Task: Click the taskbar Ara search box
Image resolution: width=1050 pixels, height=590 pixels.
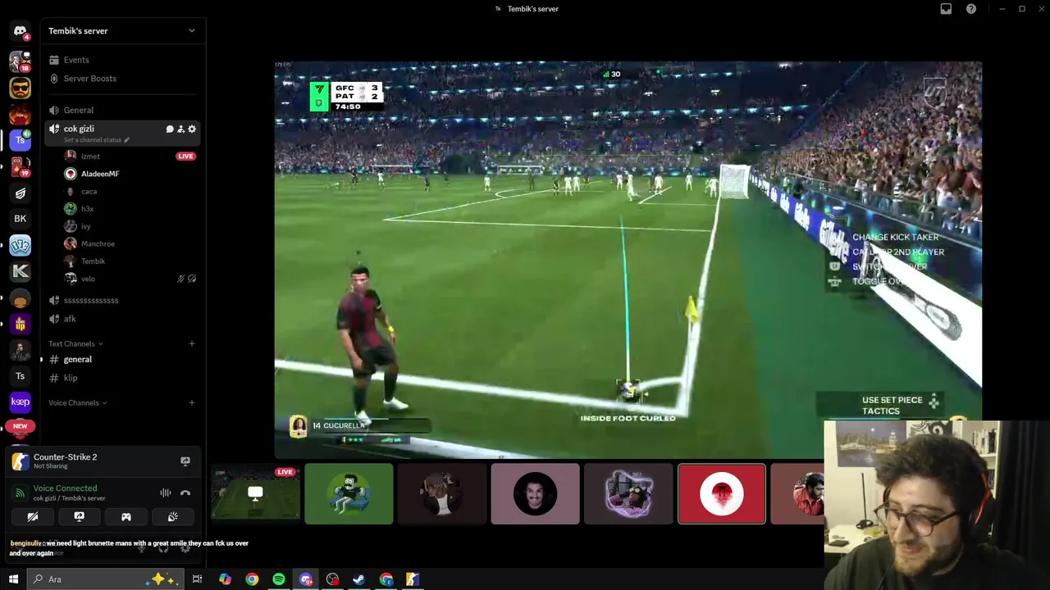Action: pyautogui.click(x=104, y=579)
